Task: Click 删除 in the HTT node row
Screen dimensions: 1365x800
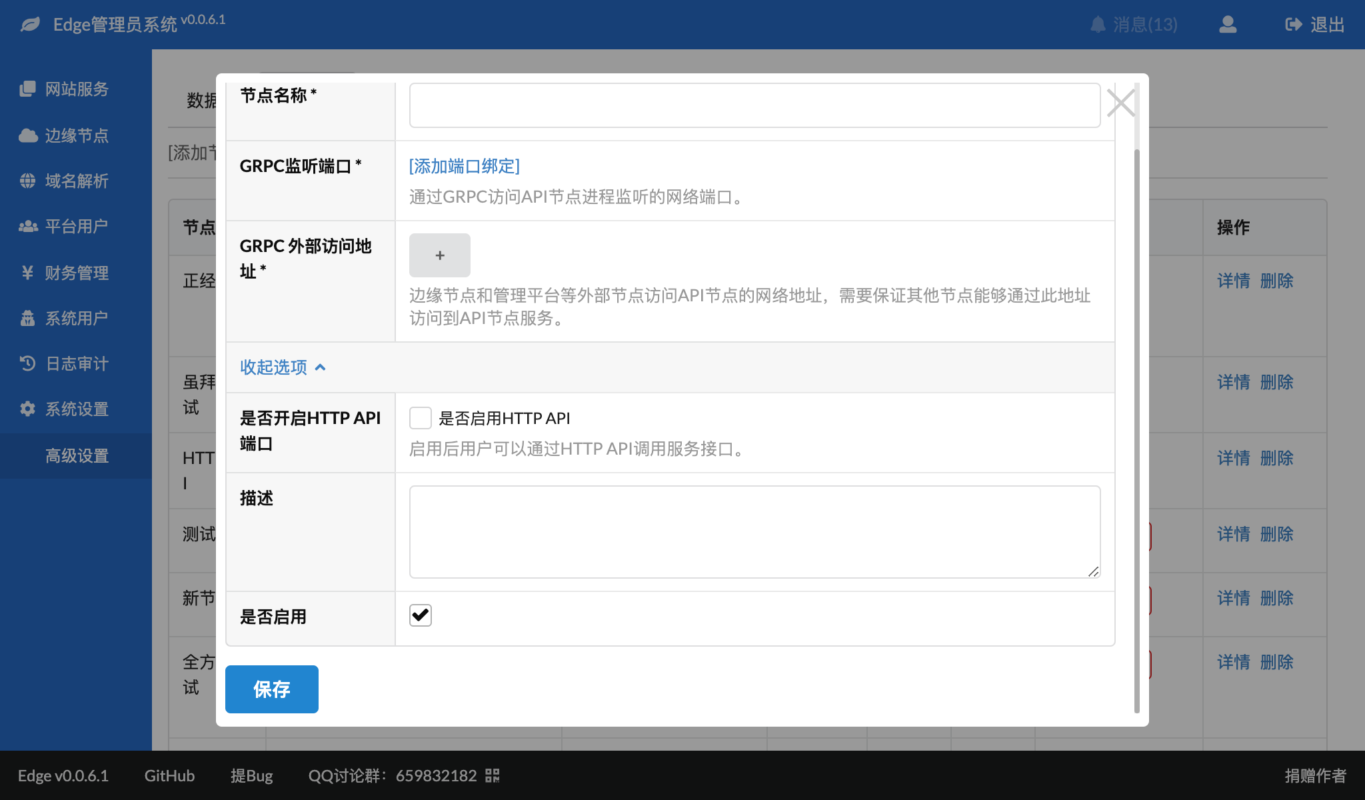Action: [x=1276, y=458]
